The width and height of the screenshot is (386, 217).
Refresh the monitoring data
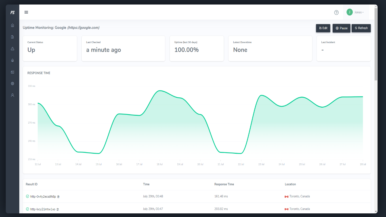point(361,28)
